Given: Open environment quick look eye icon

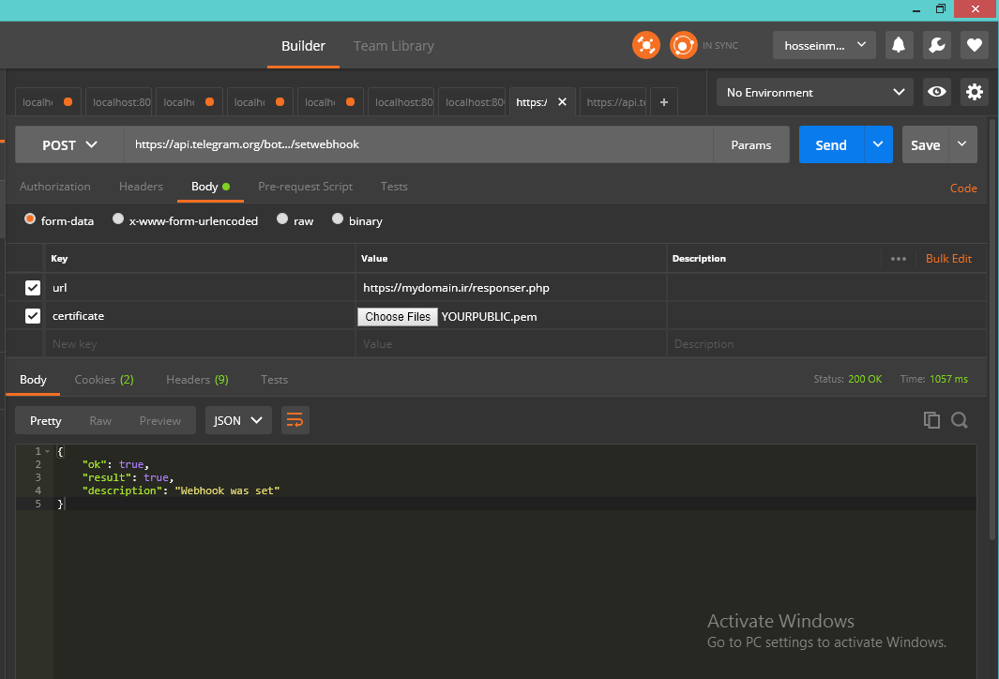Looking at the screenshot, I should [x=936, y=92].
